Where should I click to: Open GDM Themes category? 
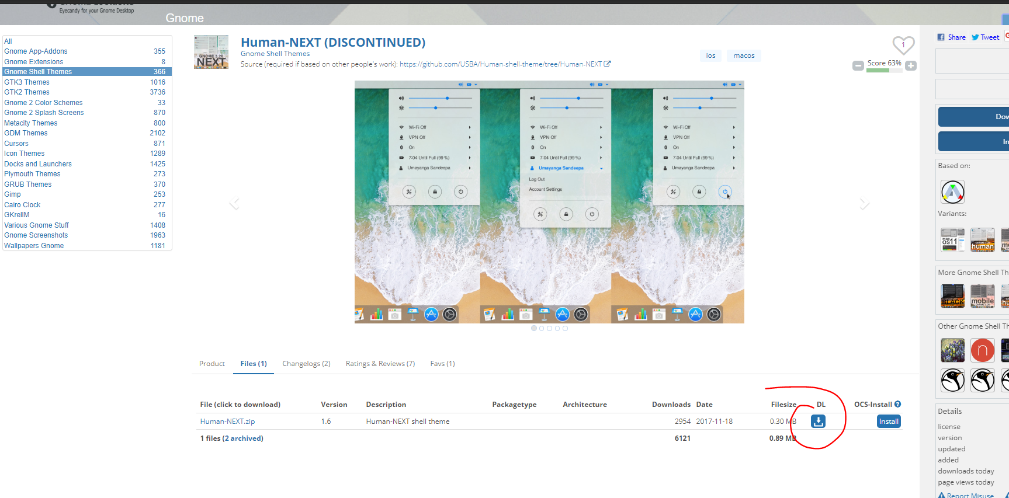(26, 133)
